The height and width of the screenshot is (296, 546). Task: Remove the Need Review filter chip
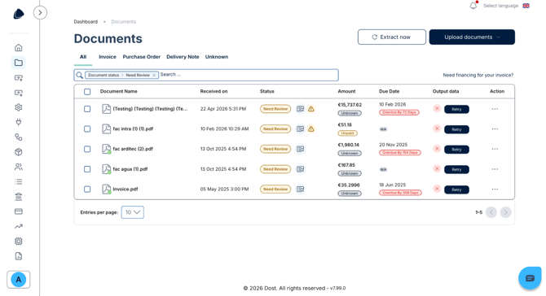(x=154, y=75)
